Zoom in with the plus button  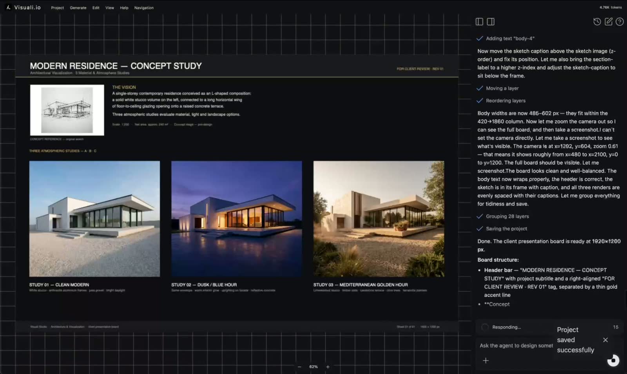click(x=328, y=367)
